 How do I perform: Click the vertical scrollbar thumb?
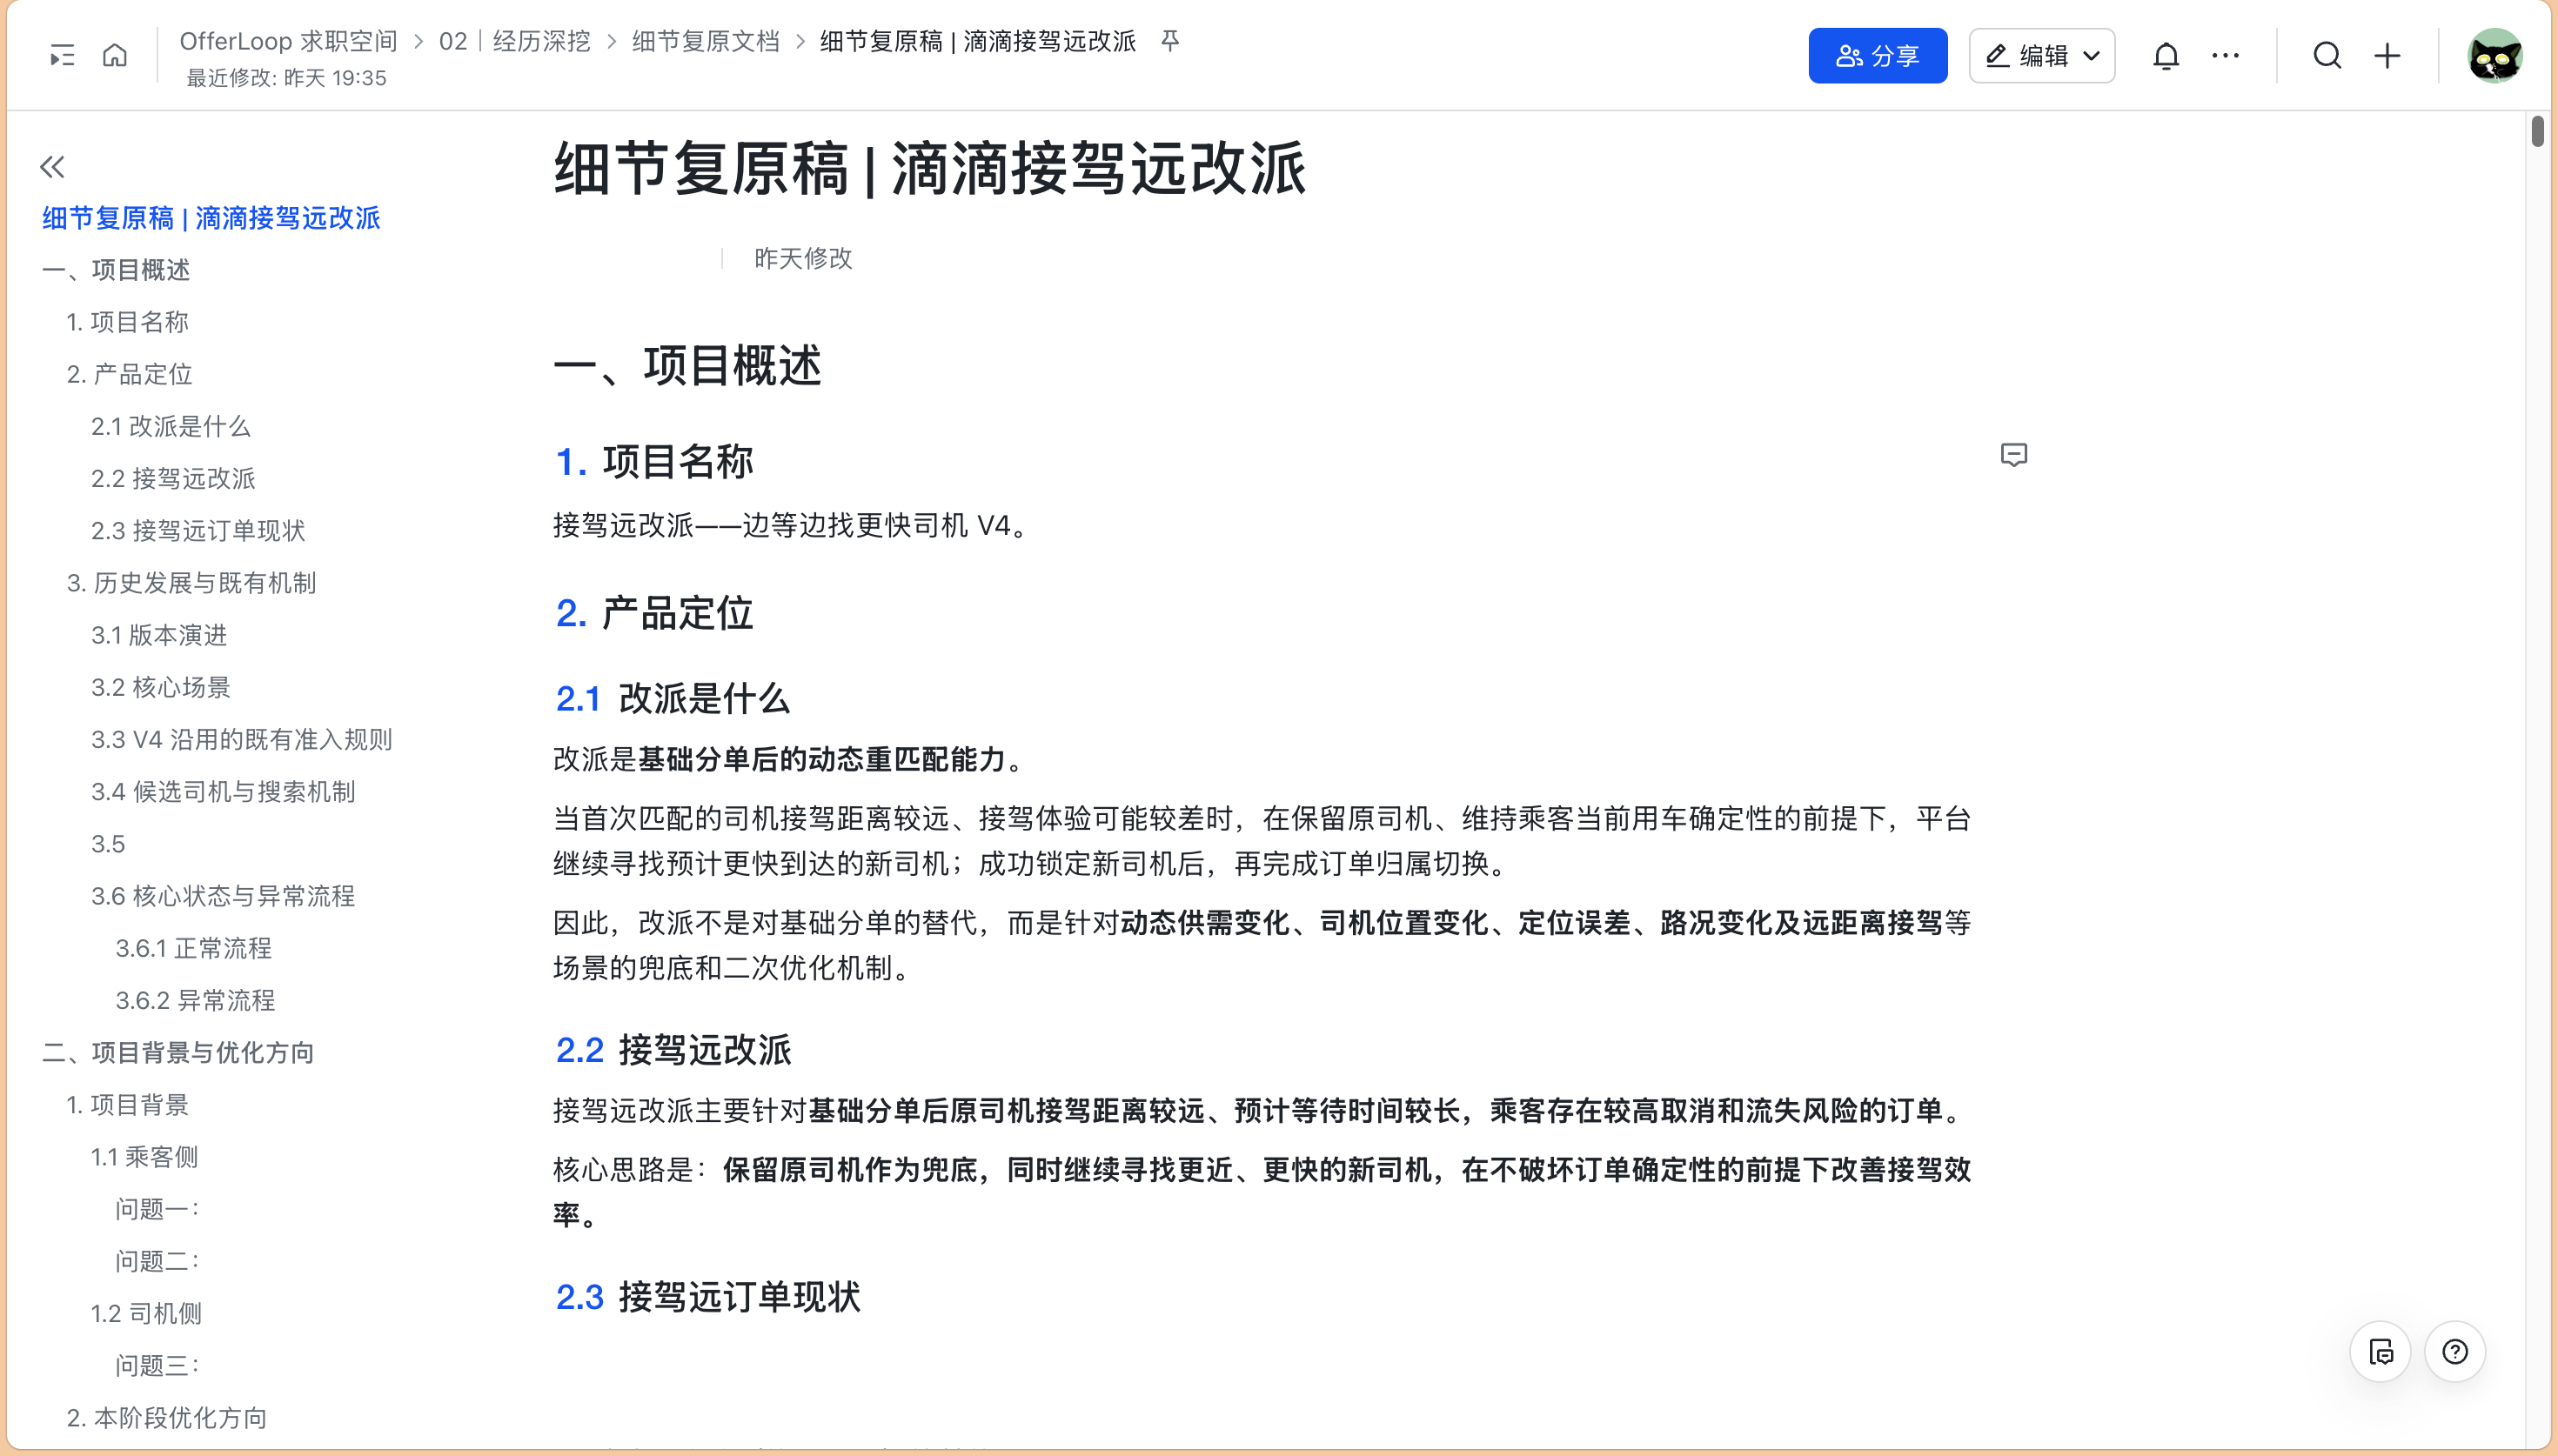(2537, 131)
